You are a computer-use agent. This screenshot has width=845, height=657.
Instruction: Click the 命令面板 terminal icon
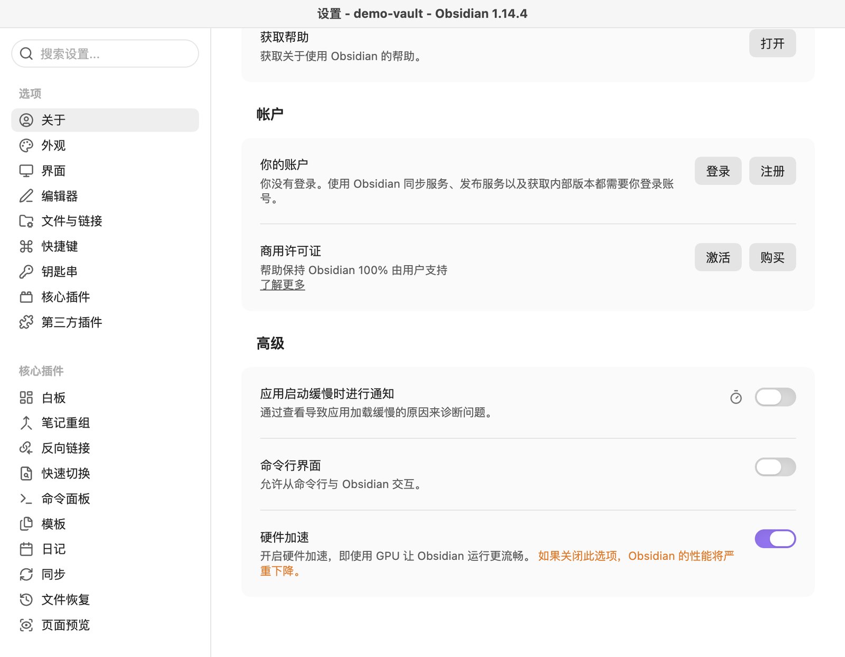26,499
